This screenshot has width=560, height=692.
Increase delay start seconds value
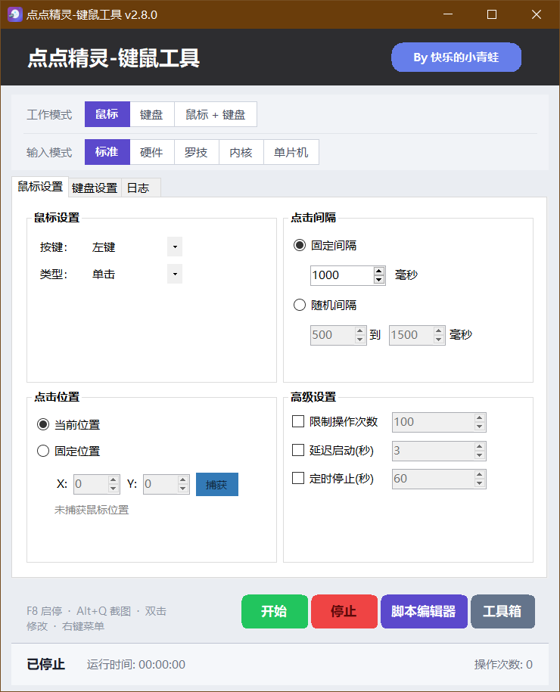(x=480, y=446)
